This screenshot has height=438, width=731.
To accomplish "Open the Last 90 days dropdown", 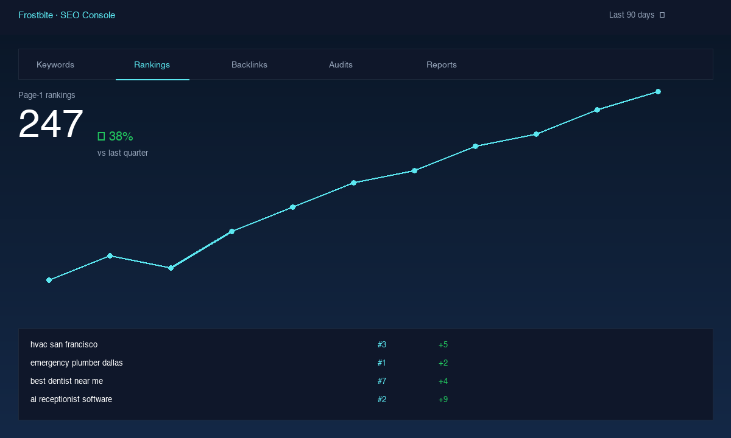I will tap(637, 15).
